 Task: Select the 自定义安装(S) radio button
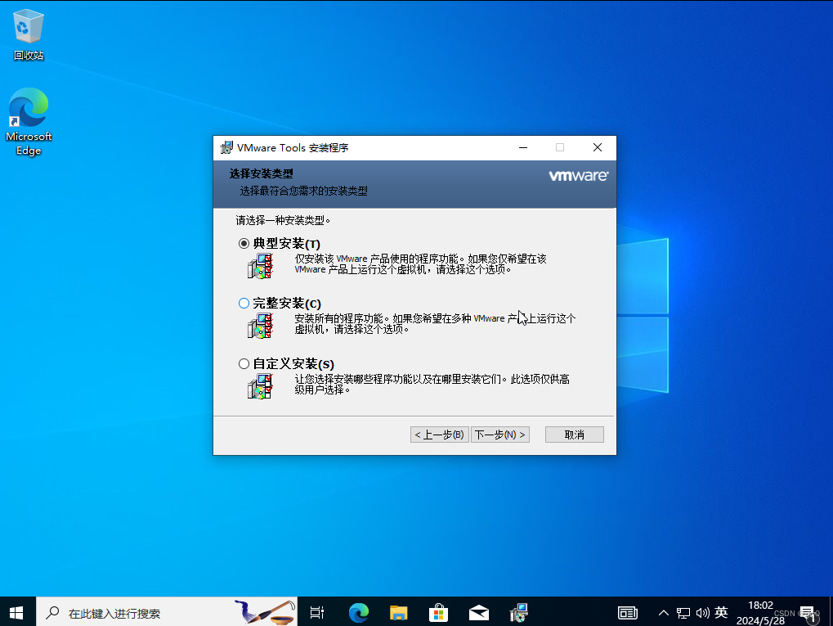pos(244,364)
